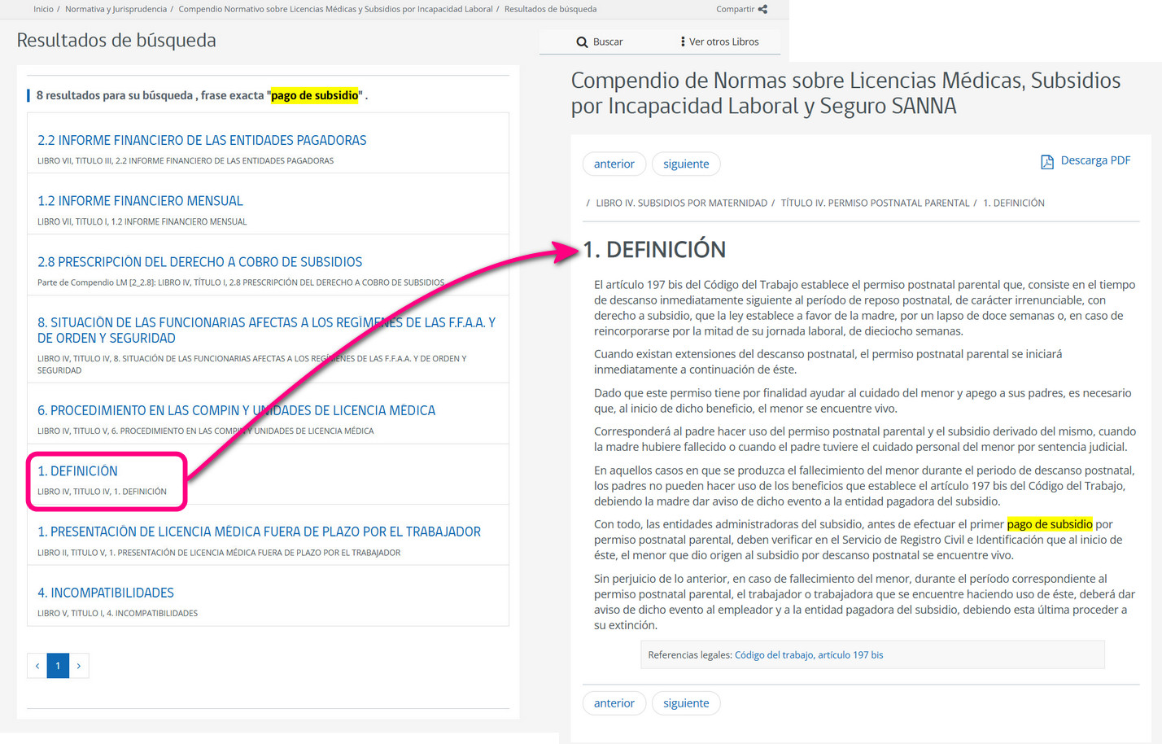Click Libro IV. Subsidios por Maternidad breadcrumb
The image size is (1162, 744).
[681, 203]
